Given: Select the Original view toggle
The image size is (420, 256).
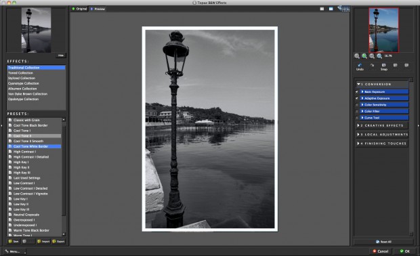Looking at the screenshot, I should click(79, 9).
